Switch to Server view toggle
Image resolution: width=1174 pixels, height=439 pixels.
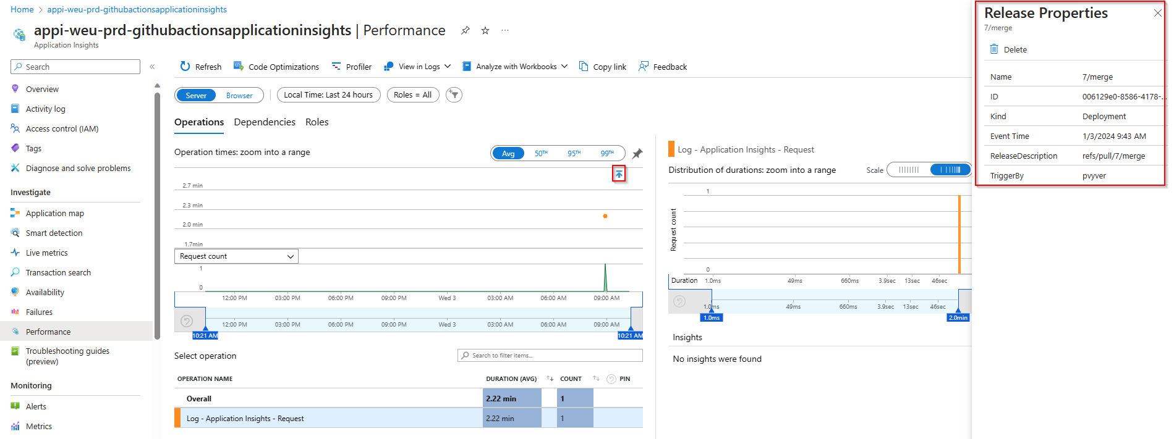(x=196, y=95)
